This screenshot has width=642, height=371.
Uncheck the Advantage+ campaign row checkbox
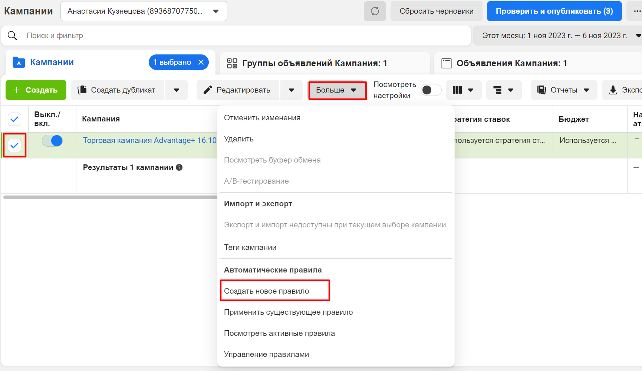14,146
